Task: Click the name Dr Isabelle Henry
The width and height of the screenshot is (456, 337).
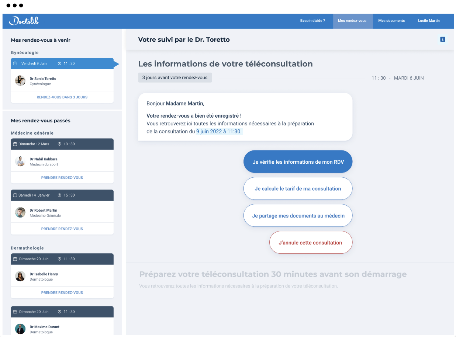Action: click(x=44, y=274)
